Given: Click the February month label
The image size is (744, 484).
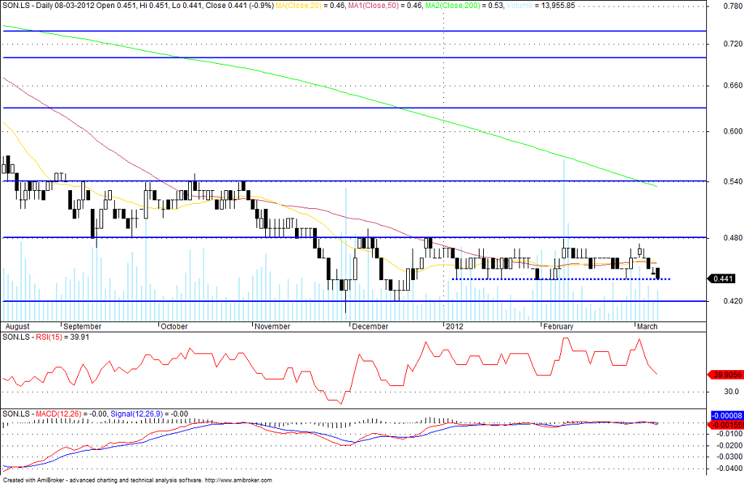Looking at the screenshot, I should (559, 327).
